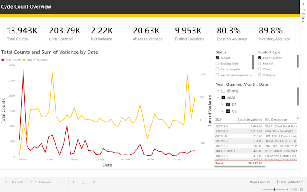The image size is (307, 192).
Task: Expand the (Blank) date node
Action: point(218,91)
